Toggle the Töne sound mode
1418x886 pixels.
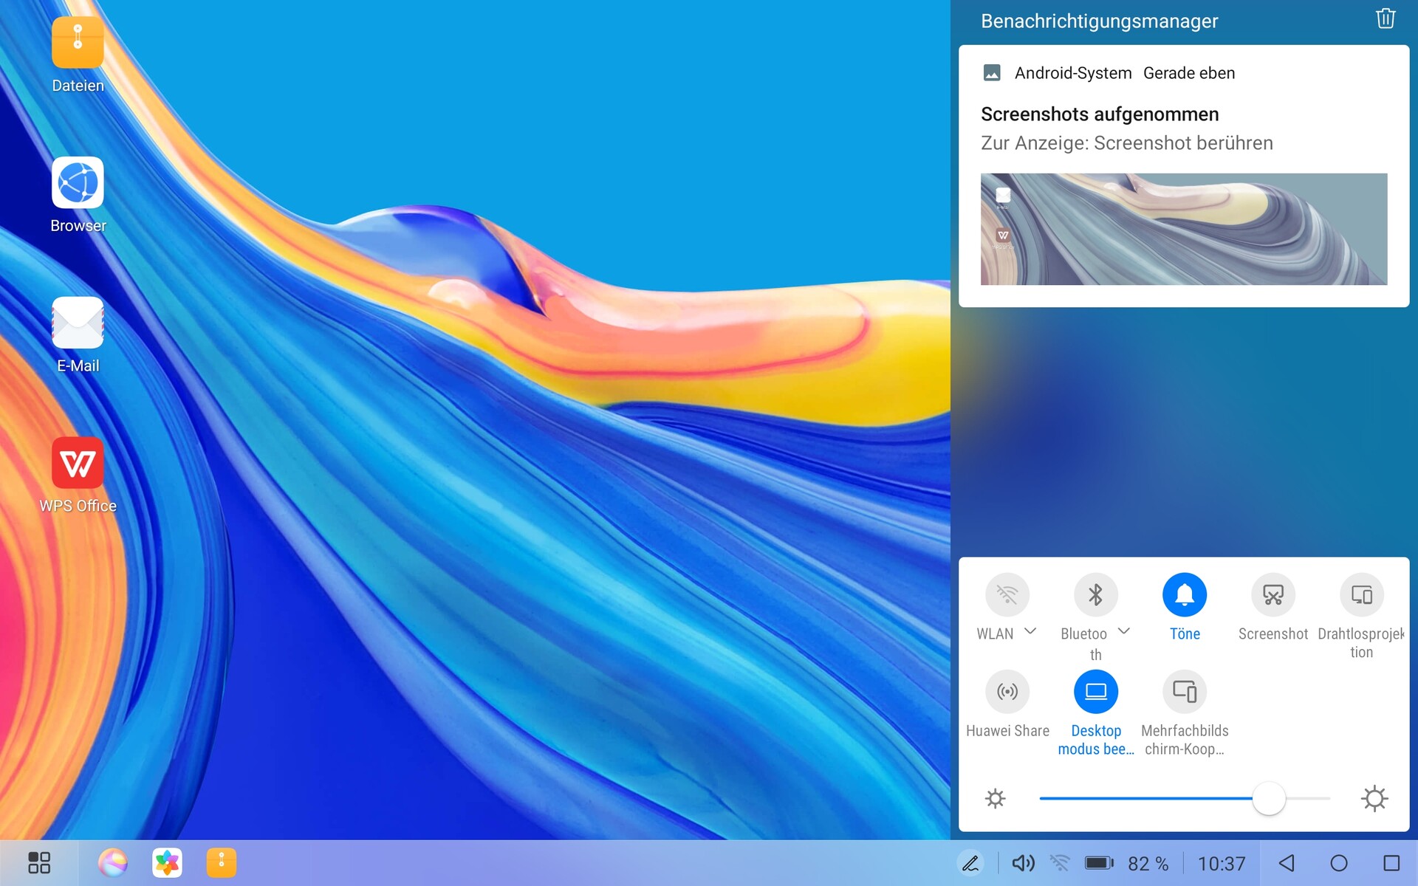click(x=1184, y=594)
